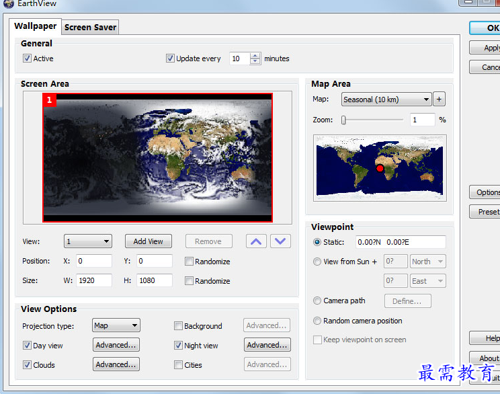
Task: Click the Clouds Advanced button
Action: click(116, 364)
